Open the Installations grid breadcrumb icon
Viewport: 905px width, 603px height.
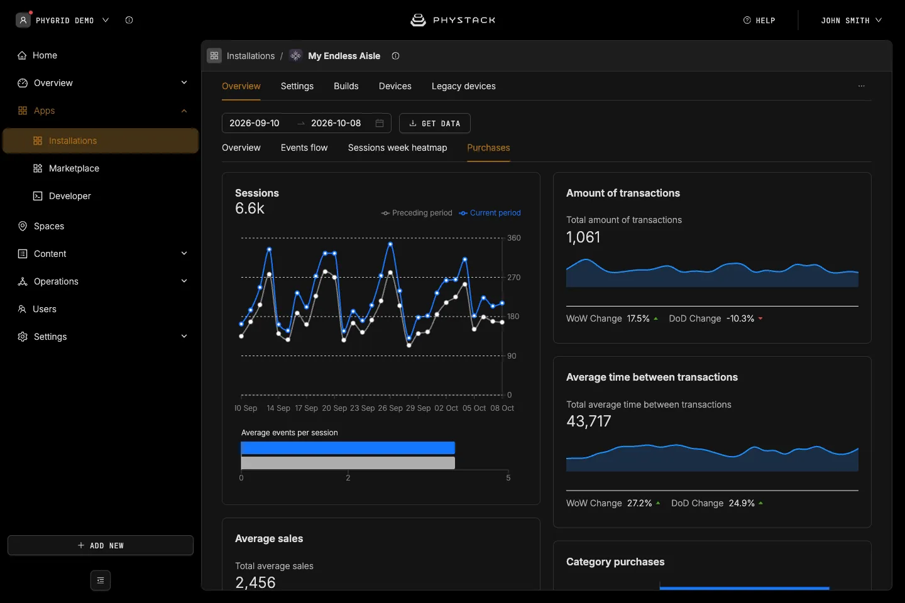[x=214, y=56]
